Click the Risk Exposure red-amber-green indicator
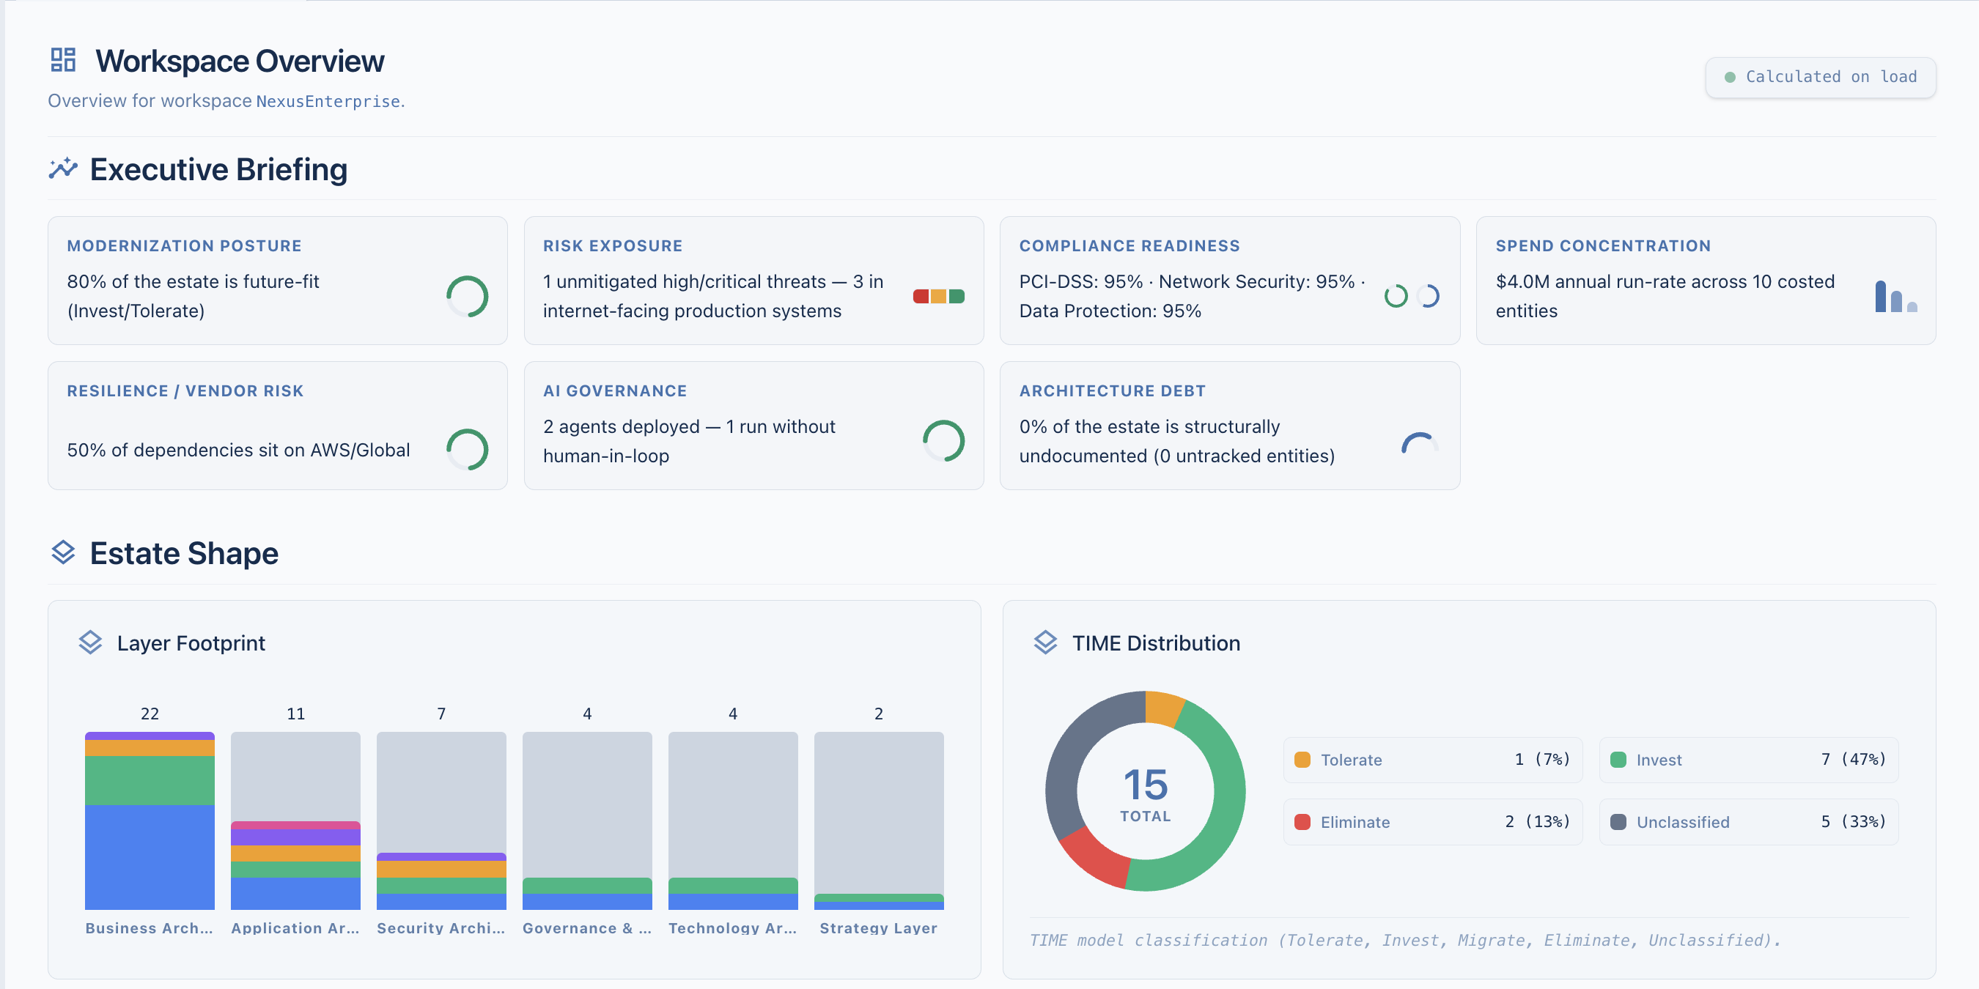1979x989 pixels. click(938, 297)
